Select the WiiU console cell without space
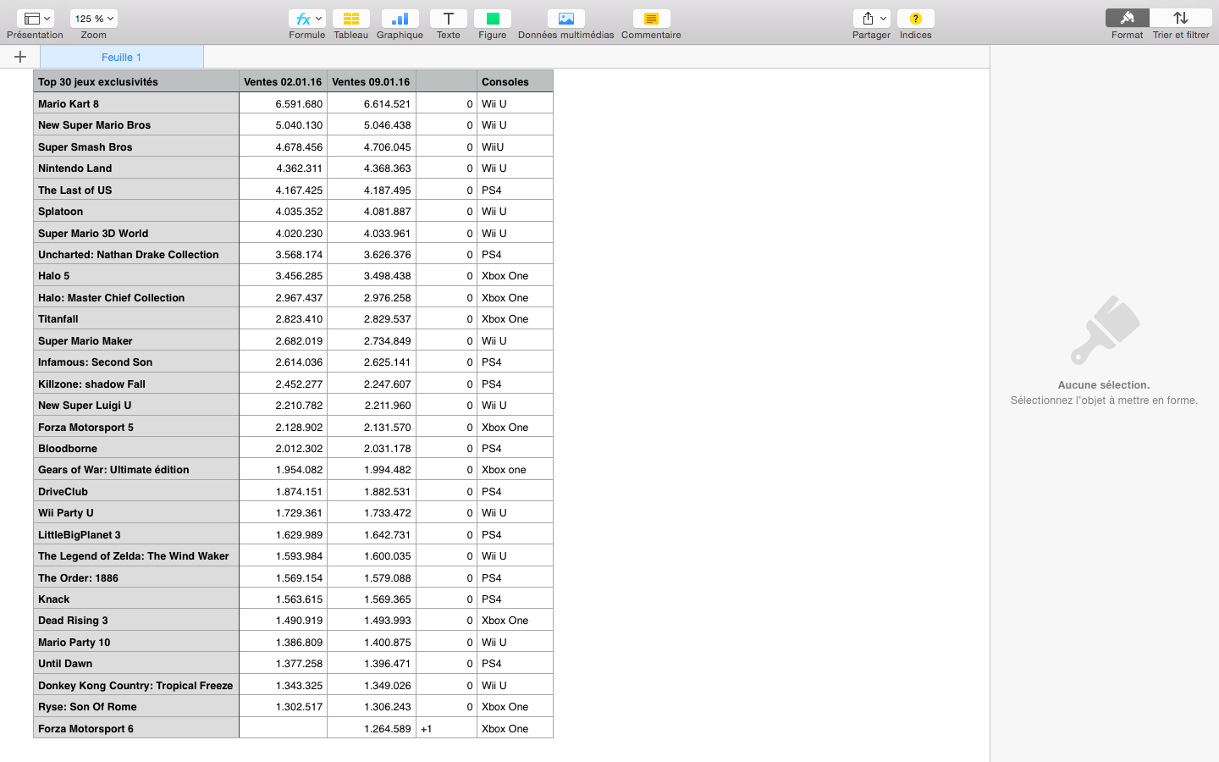The height and width of the screenshot is (762, 1219). [515, 146]
